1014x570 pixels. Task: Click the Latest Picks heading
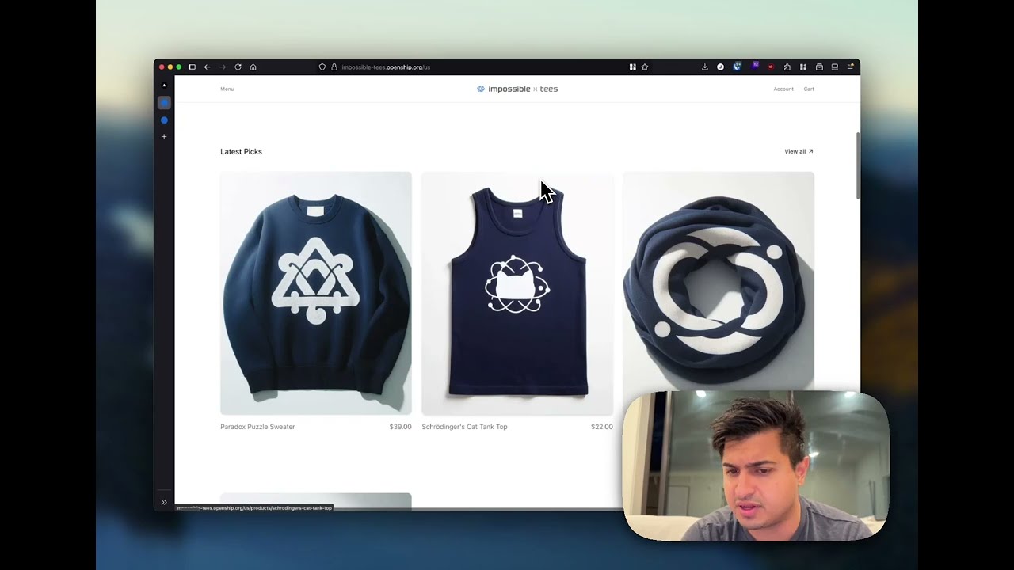click(x=241, y=151)
